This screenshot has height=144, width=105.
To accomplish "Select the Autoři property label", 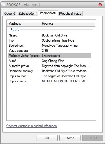I will pos(13,61).
